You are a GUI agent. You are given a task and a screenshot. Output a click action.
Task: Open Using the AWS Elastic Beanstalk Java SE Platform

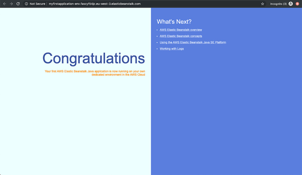pos(193,42)
